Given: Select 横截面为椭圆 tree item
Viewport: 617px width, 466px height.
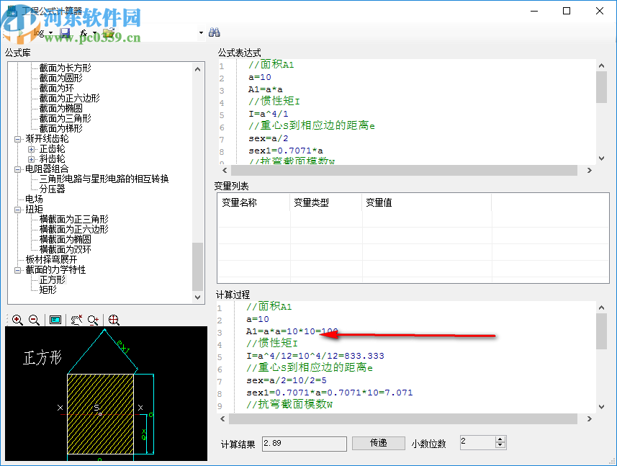Looking at the screenshot, I should pyautogui.click(x=66, y=239).
